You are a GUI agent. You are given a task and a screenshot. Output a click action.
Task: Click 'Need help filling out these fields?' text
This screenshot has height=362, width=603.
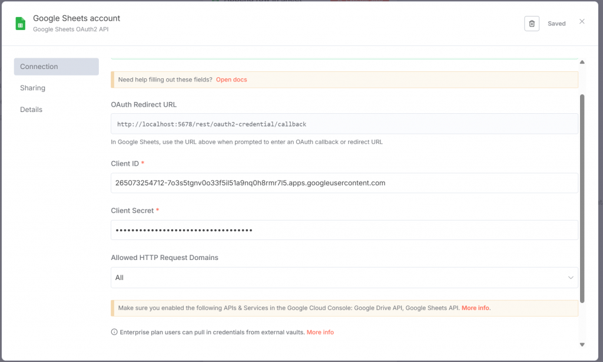point(165,80)
